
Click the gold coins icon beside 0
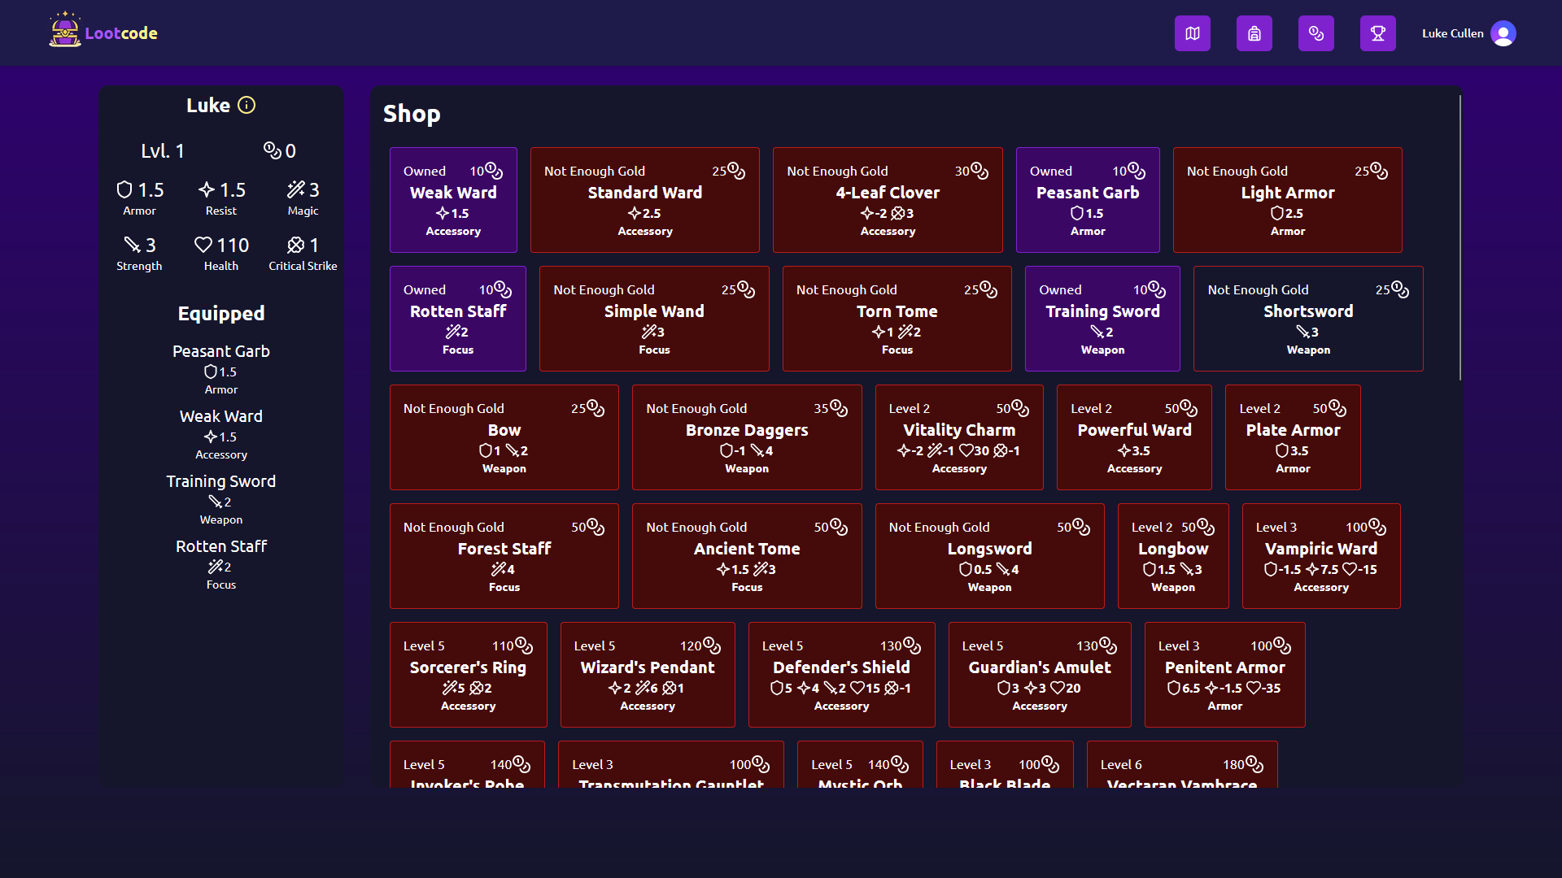(x=272, y=150)
